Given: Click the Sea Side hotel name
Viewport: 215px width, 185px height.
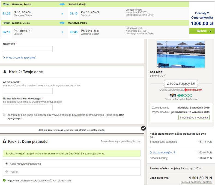Looking at the screenshot, I should coord(156,72).
